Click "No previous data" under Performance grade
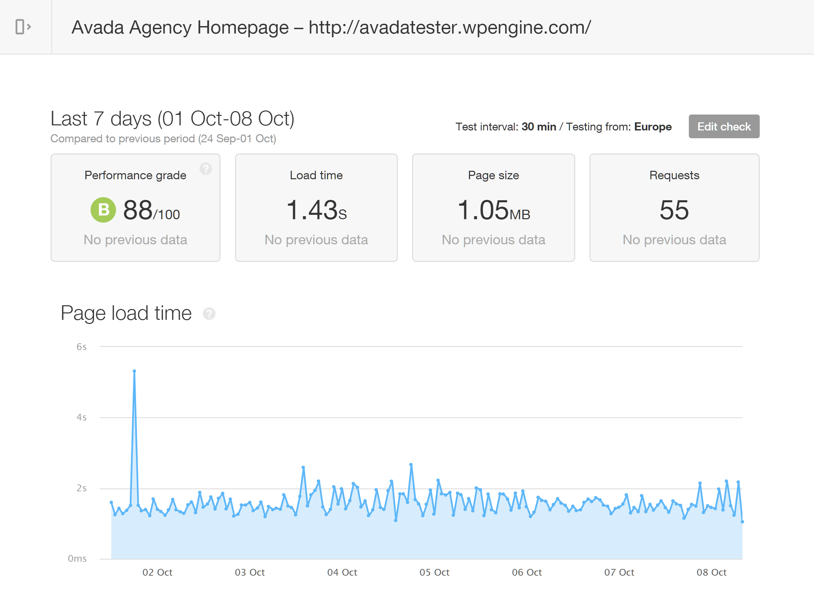Viewport: 814px width, 596px height. pyautogui.click(x=135, y=240)
